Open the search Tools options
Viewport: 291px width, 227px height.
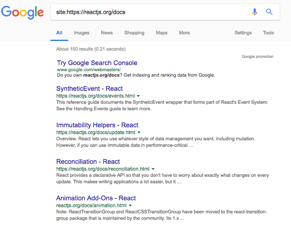[x=268, y=33]
